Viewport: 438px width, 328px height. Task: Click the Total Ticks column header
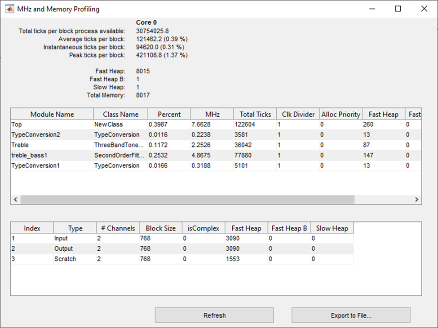click(255, 114)
